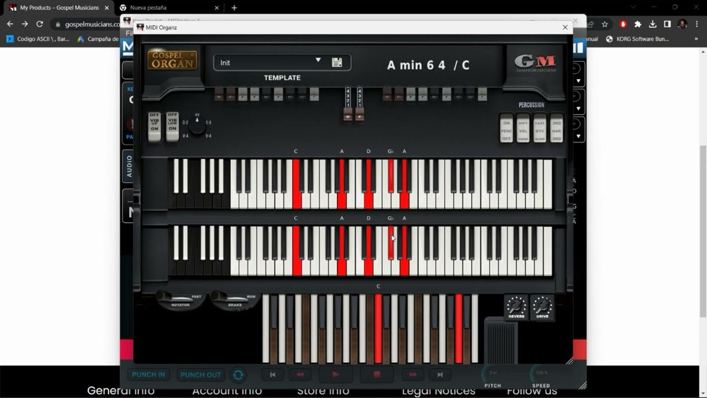The width and height of the screenshot is (707, 398).
Task: Click the first upper-manual drawbar on the left
Action: (219, 94)
